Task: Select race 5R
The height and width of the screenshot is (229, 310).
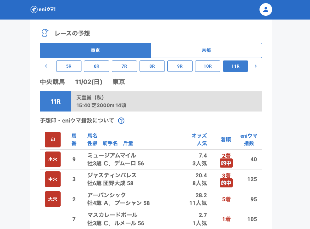Action: [69, 66]
